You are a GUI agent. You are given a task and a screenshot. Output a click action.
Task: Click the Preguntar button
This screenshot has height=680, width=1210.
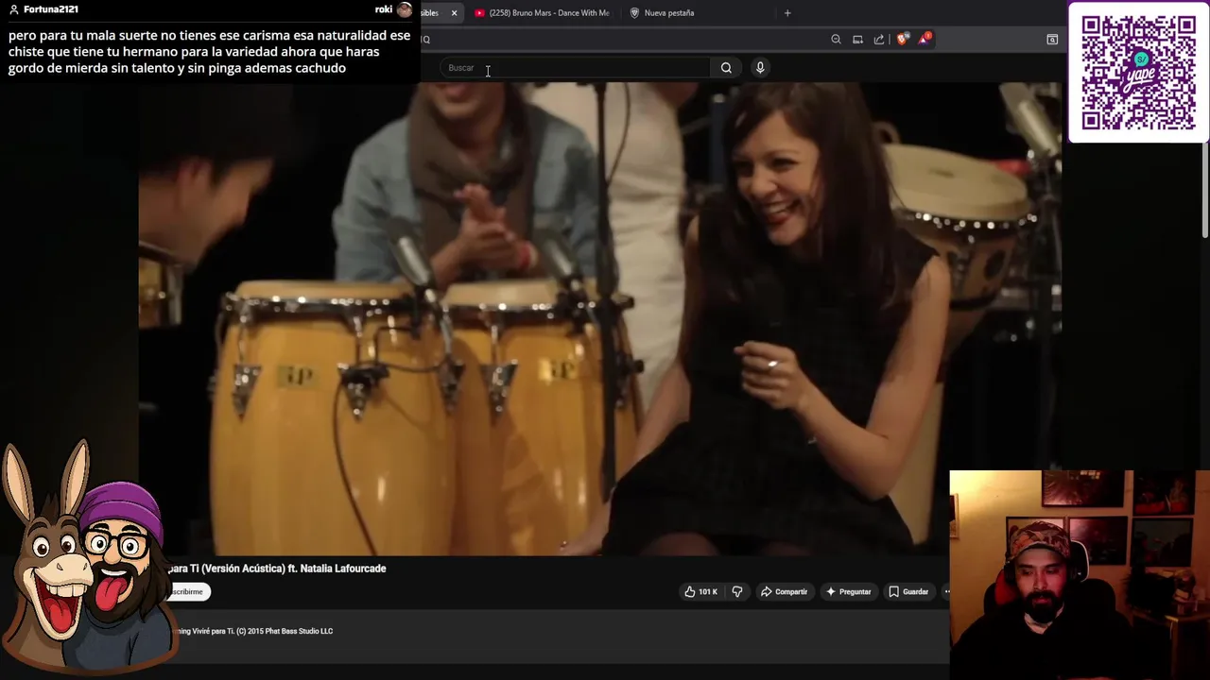click(848, 592)
